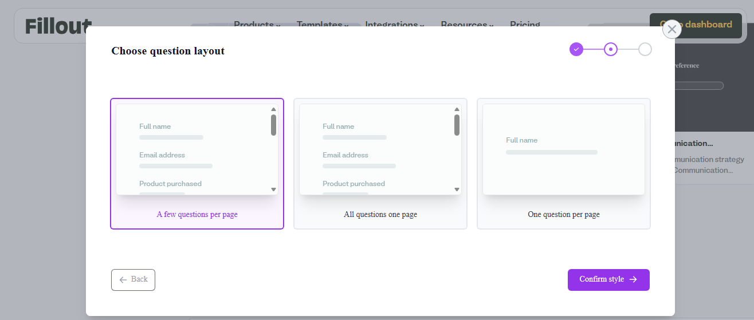Click 'Product purchased' in the all-questions preview

tap(354, 184)
